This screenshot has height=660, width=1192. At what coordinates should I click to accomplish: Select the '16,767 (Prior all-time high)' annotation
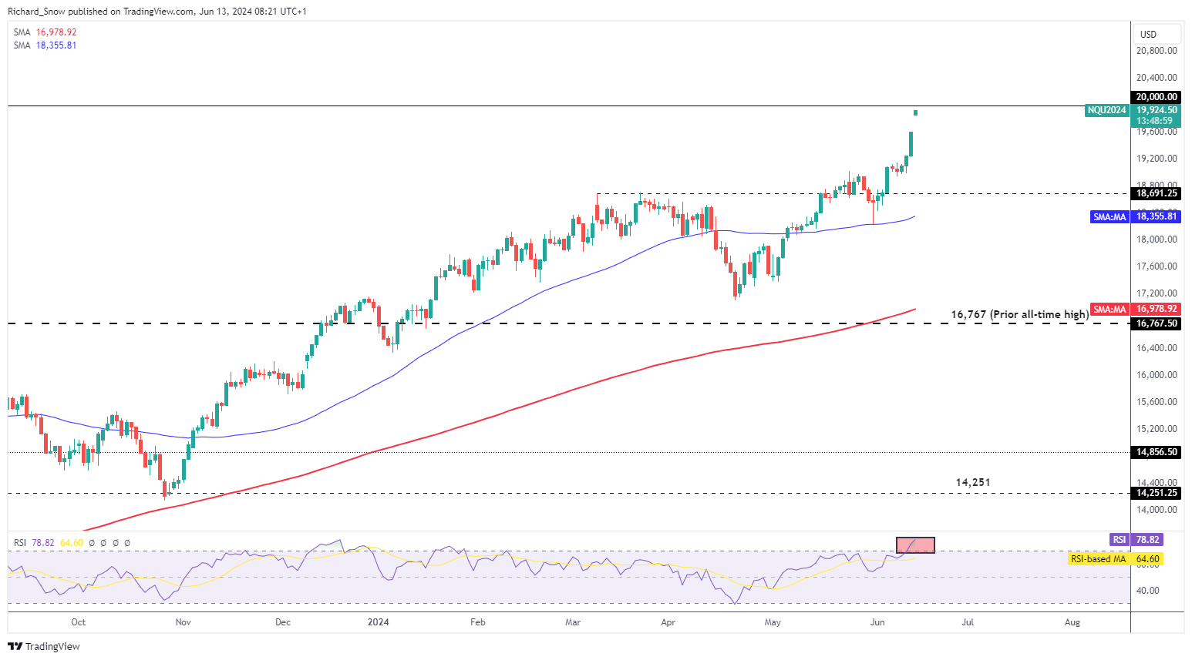tap(1019, 314)
